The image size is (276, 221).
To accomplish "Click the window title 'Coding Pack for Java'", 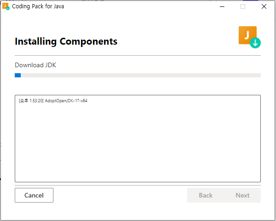I will click(x=38, y=6).
